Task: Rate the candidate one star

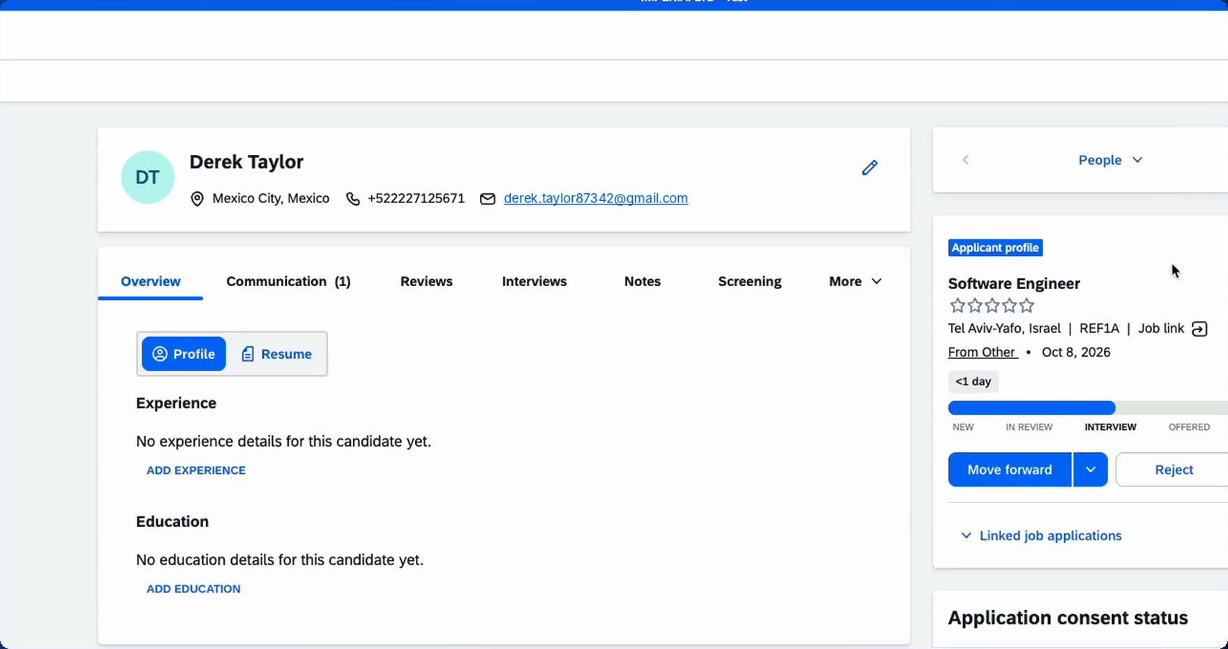Action: [957, 306]
